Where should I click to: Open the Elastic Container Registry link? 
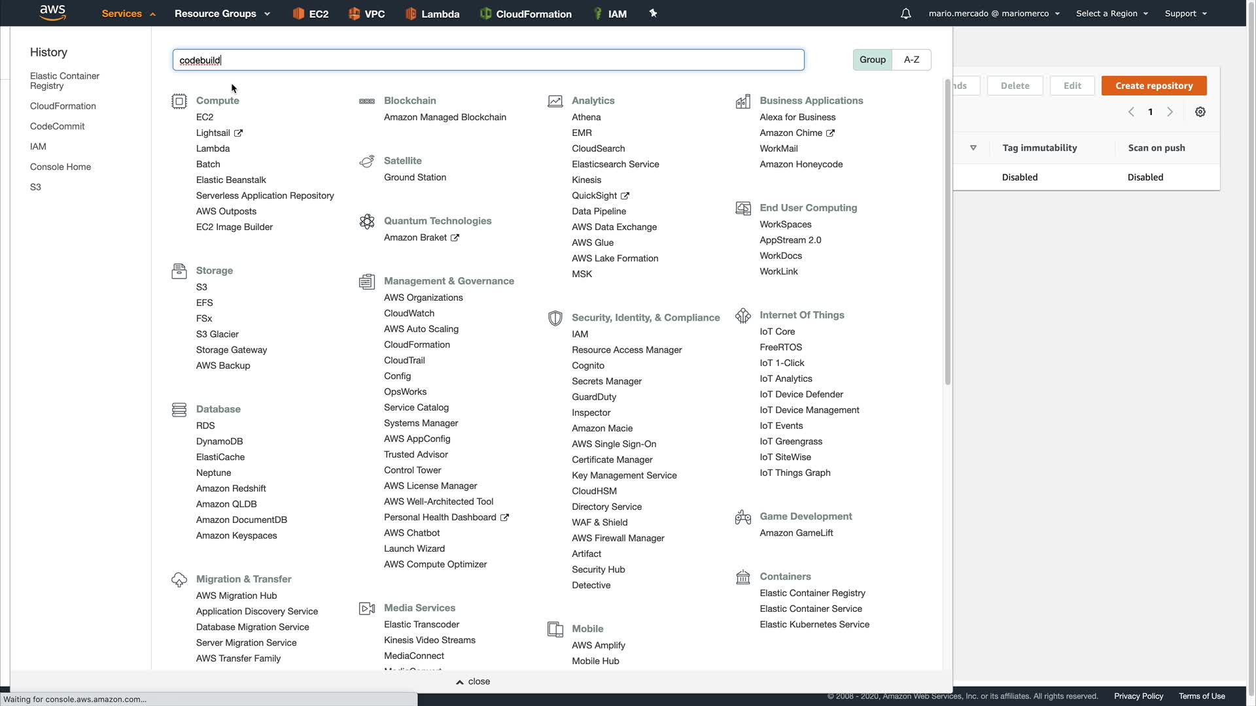click(x=812, y=593)
